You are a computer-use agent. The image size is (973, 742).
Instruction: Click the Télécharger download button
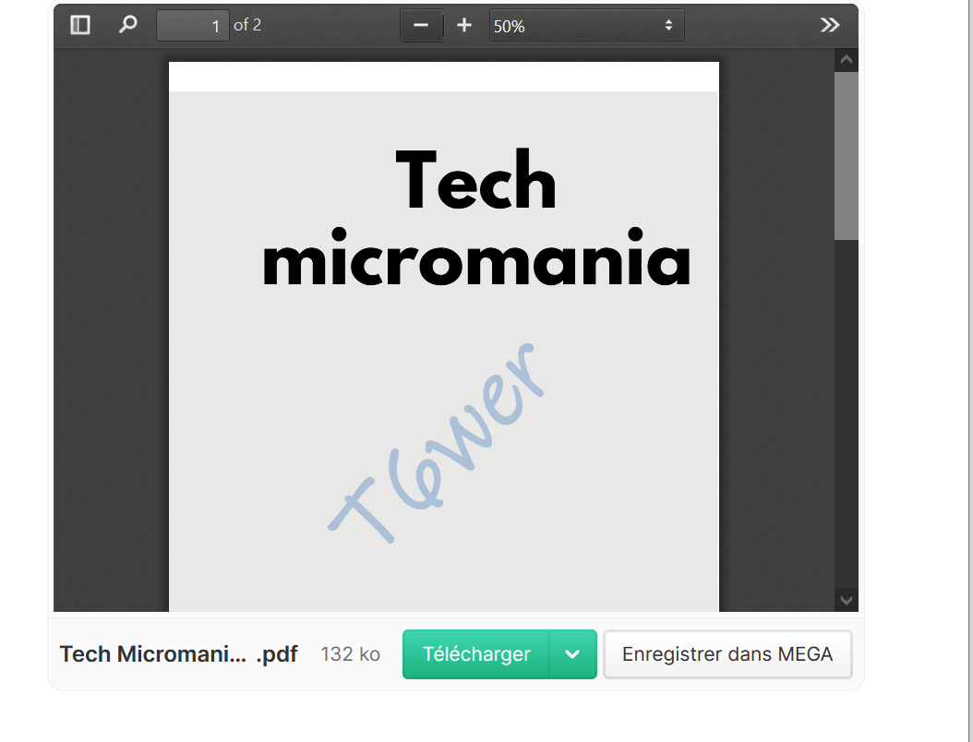click(476, 654)
